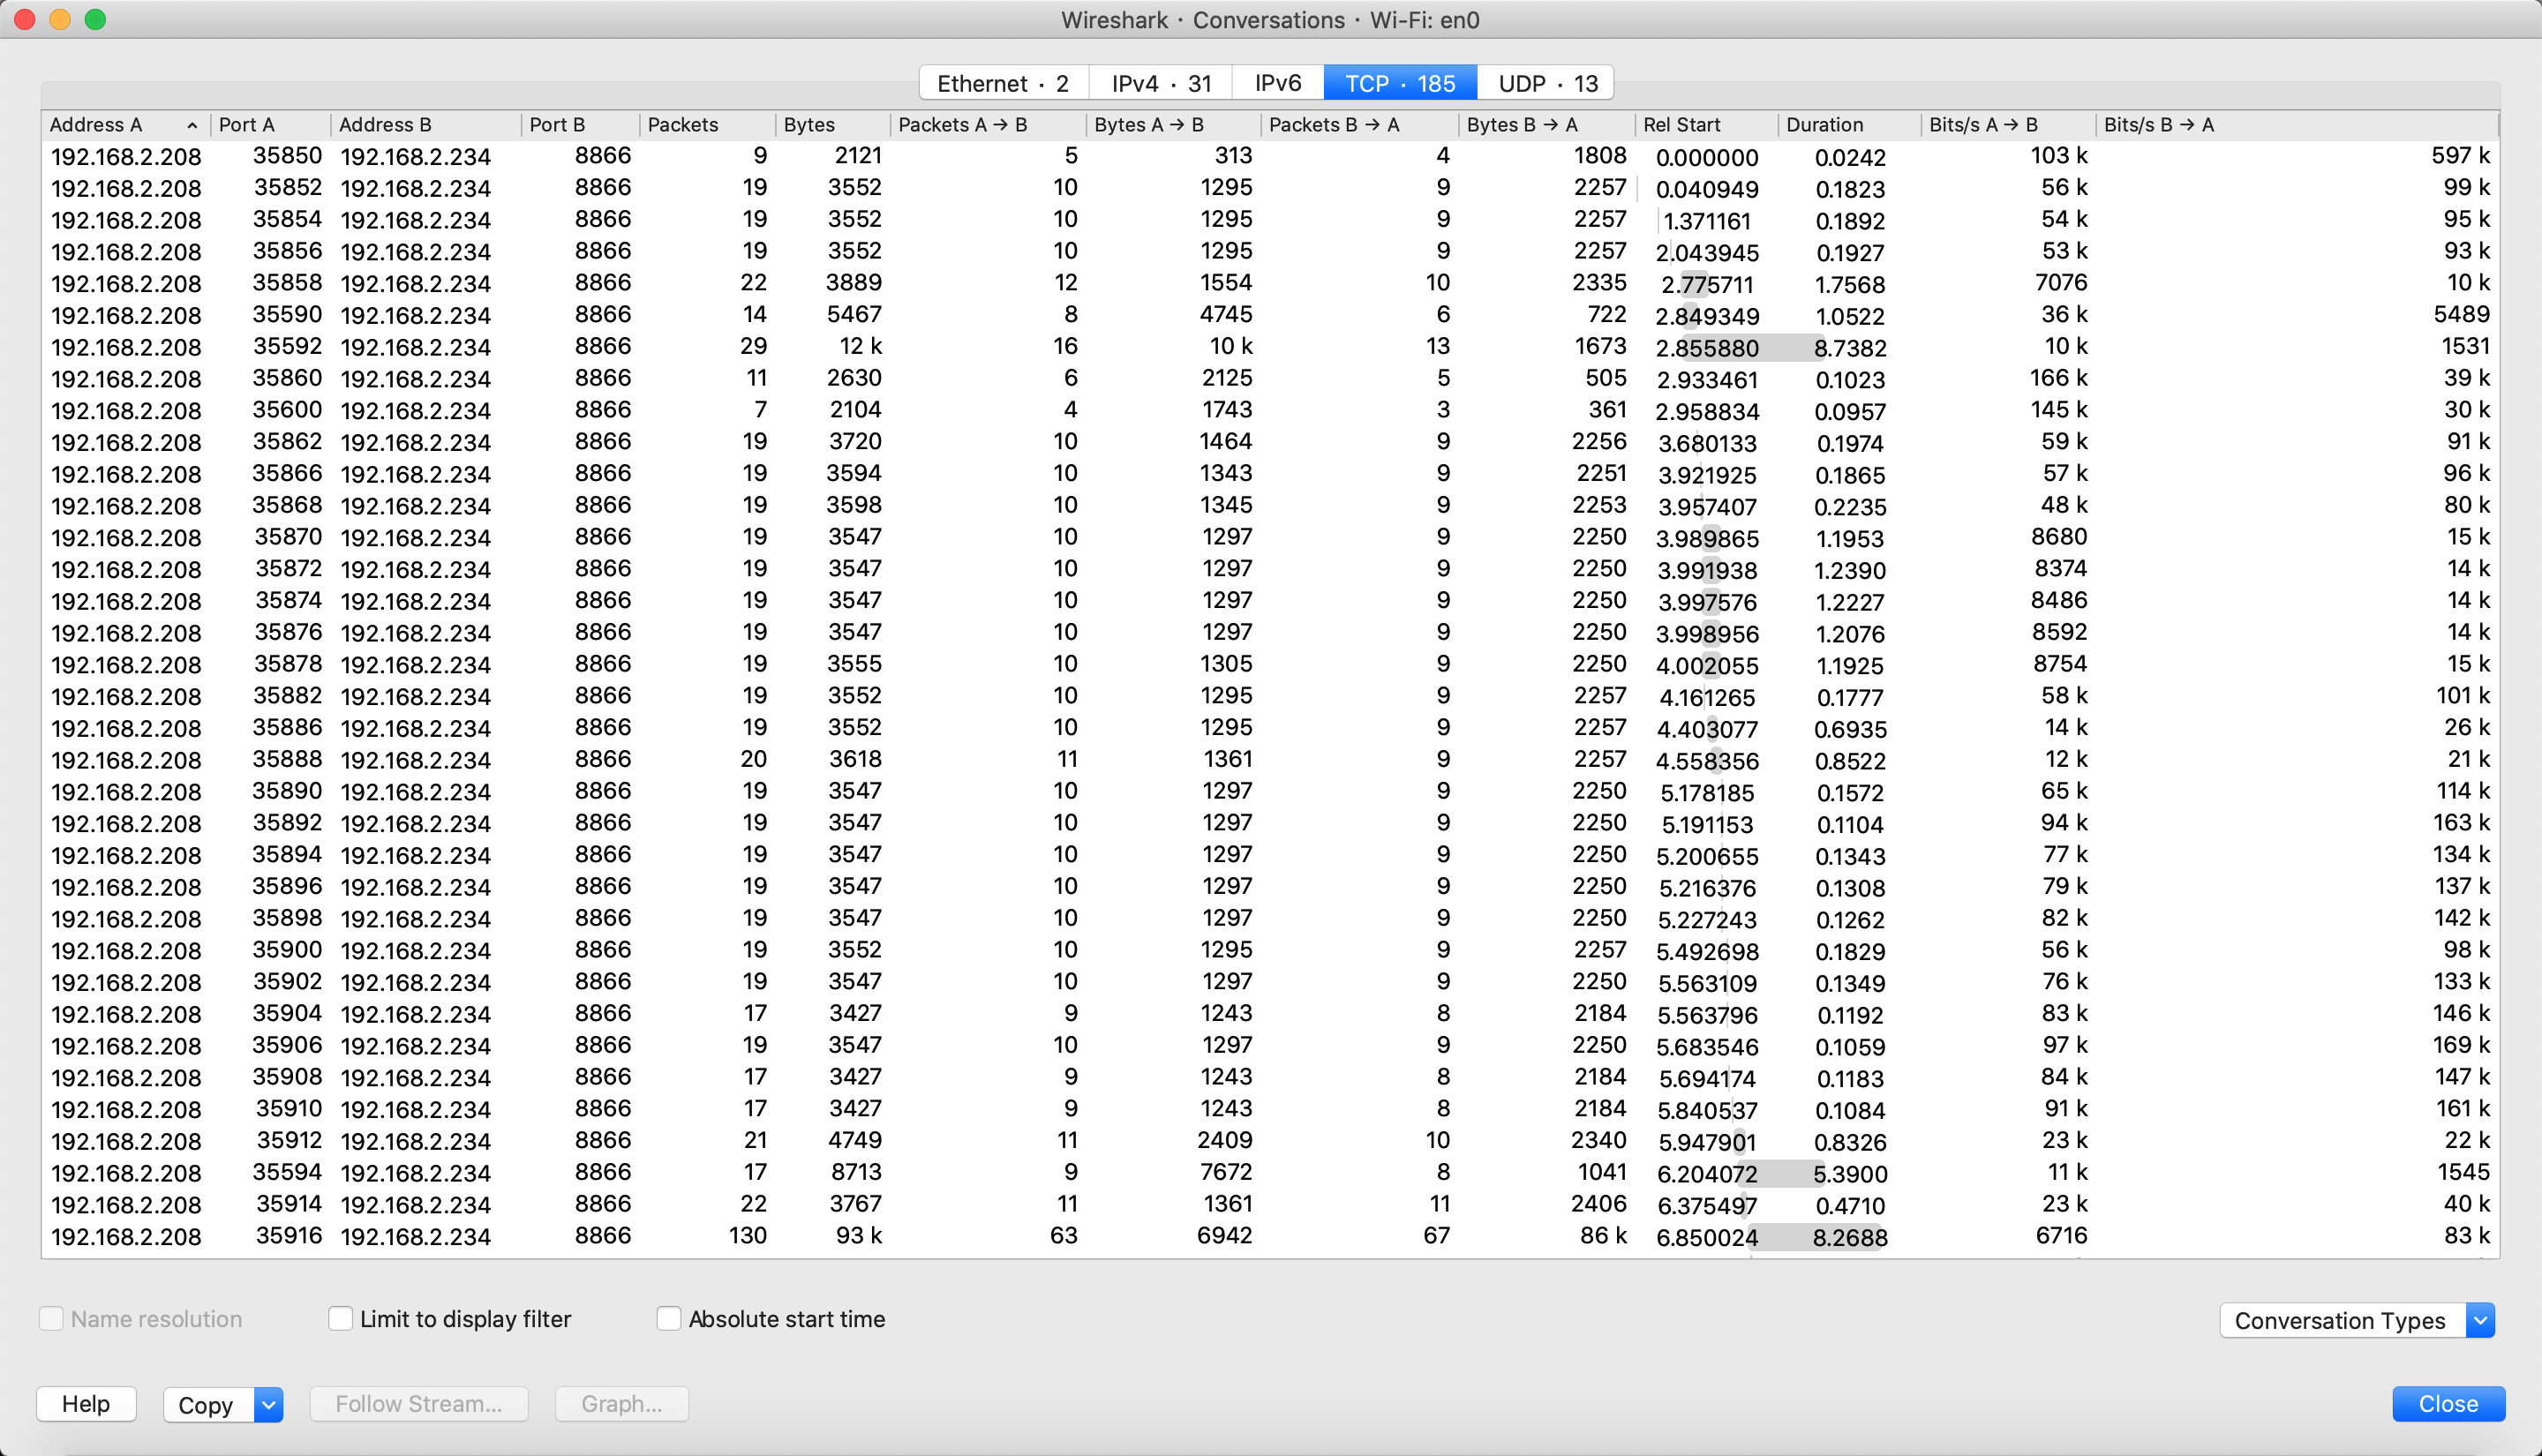Switch to the Ethernet tab
Screen dimensions: 2542x1456
pyautogui.click(x=1003, y=83)
